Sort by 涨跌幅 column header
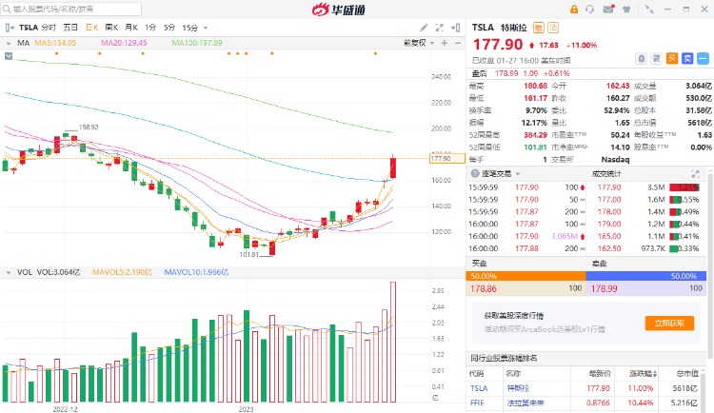Image resolution: width=714 pixels, height=413 pixels. point(643,373)
